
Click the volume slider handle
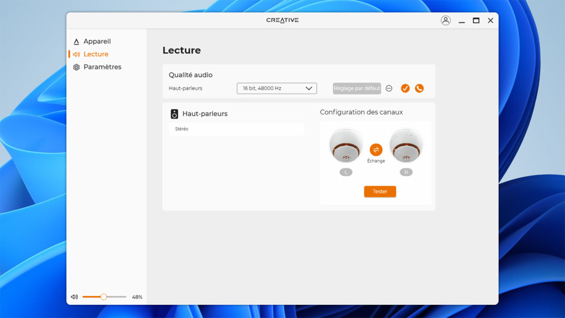tap(103, 297)
